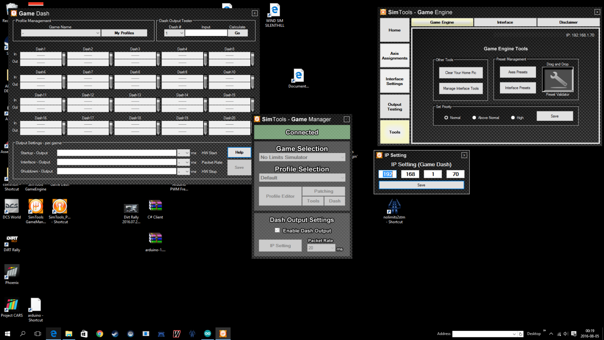Open the arduino-1 archive icon

(x=155, y=242)
